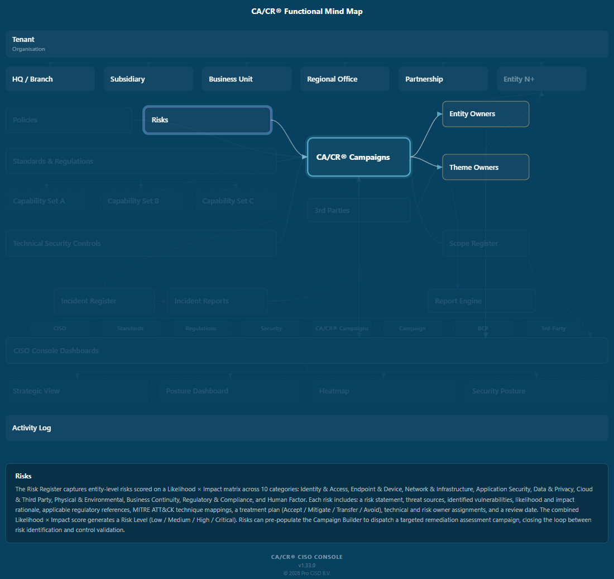Switch to the Standards dashboard tab
This screenshot has height=579, width=614.
130,329
